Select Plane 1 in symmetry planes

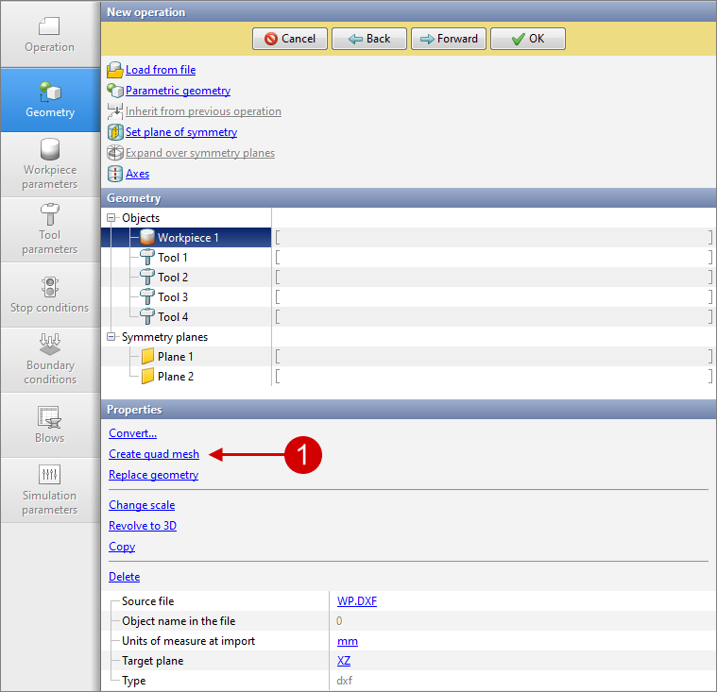tap(175, 357)
